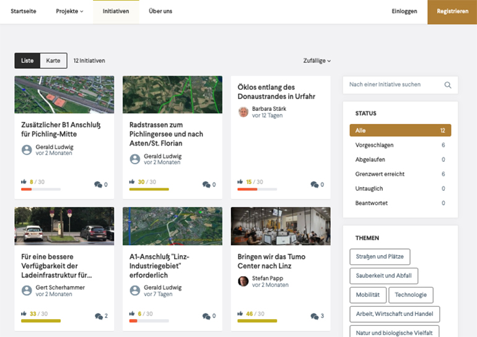Click thumbs-up icon on Radstrassen zum Pichlingersee card
This screenshot has height=337, width=477.
coord(132,182)
